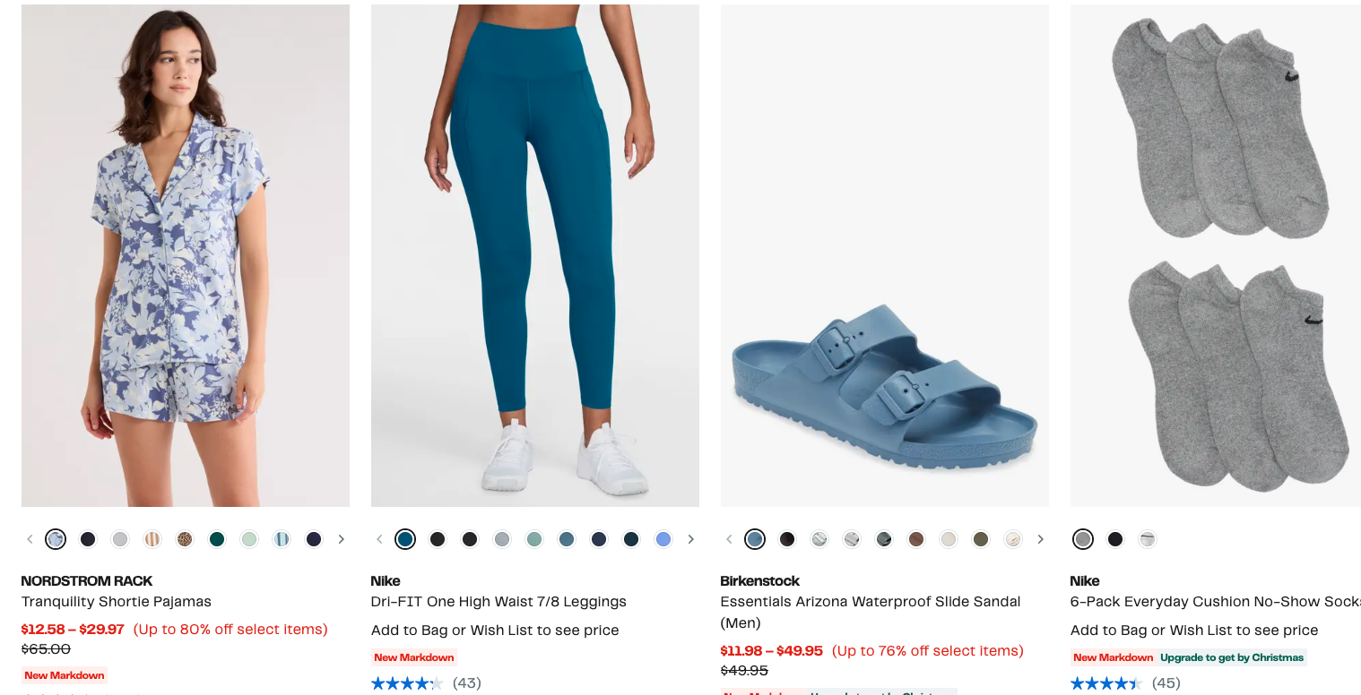Open Tranquility Shortie Pajamas product link
The height and width of the screenshot is (695, 1361).
point(117,602)
